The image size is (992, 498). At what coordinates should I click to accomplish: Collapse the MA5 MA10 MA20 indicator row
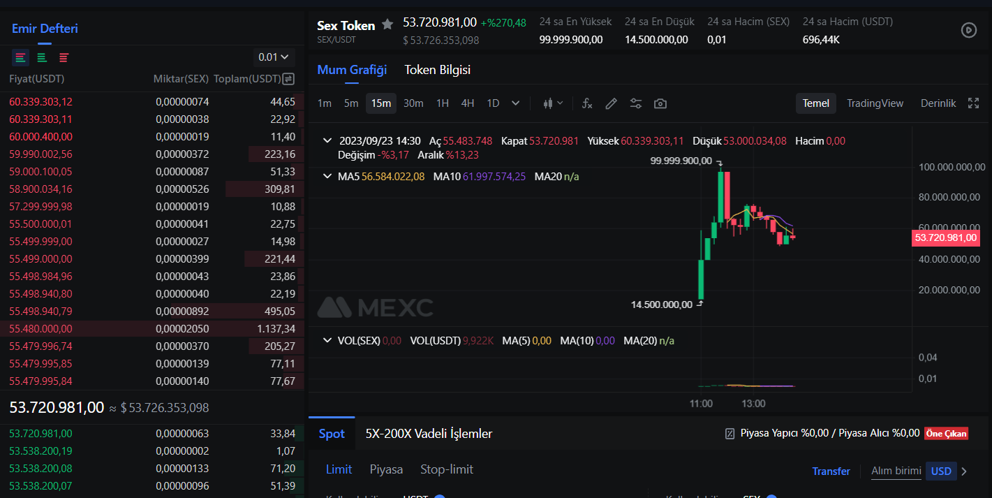coord(327,177)
